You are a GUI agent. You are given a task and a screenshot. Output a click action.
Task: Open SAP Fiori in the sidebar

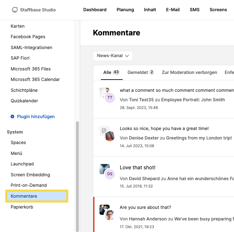pos(20,58)
